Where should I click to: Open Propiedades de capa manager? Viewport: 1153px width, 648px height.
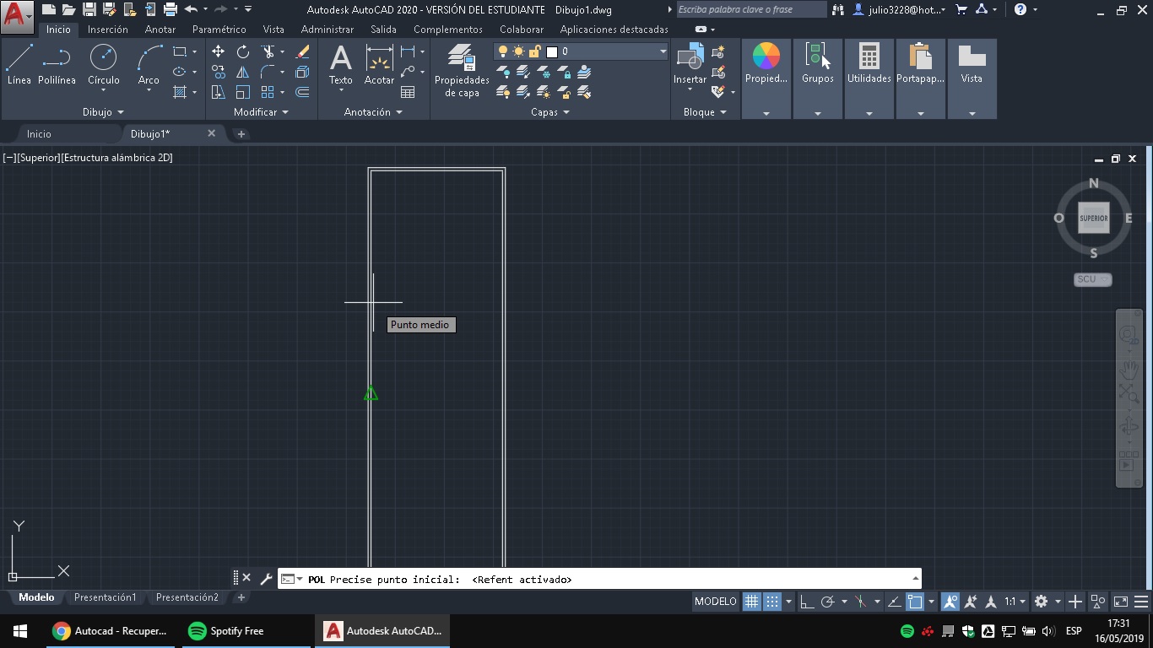coord(462,71)
